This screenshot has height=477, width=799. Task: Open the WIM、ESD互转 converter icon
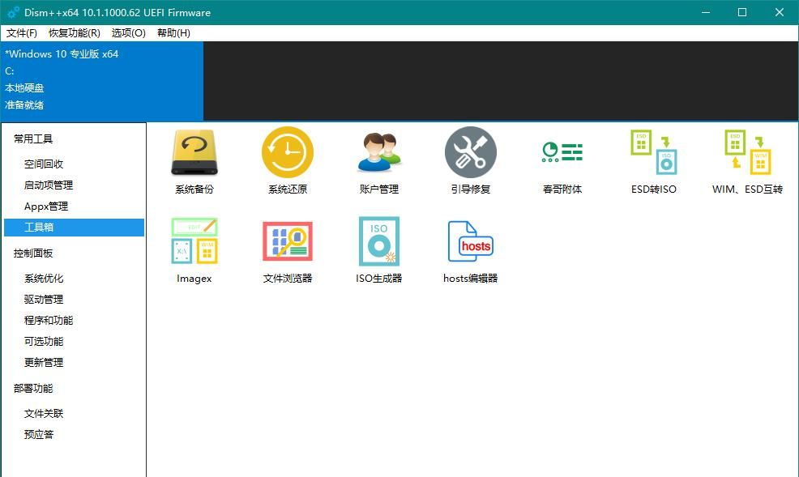[747, 152]
